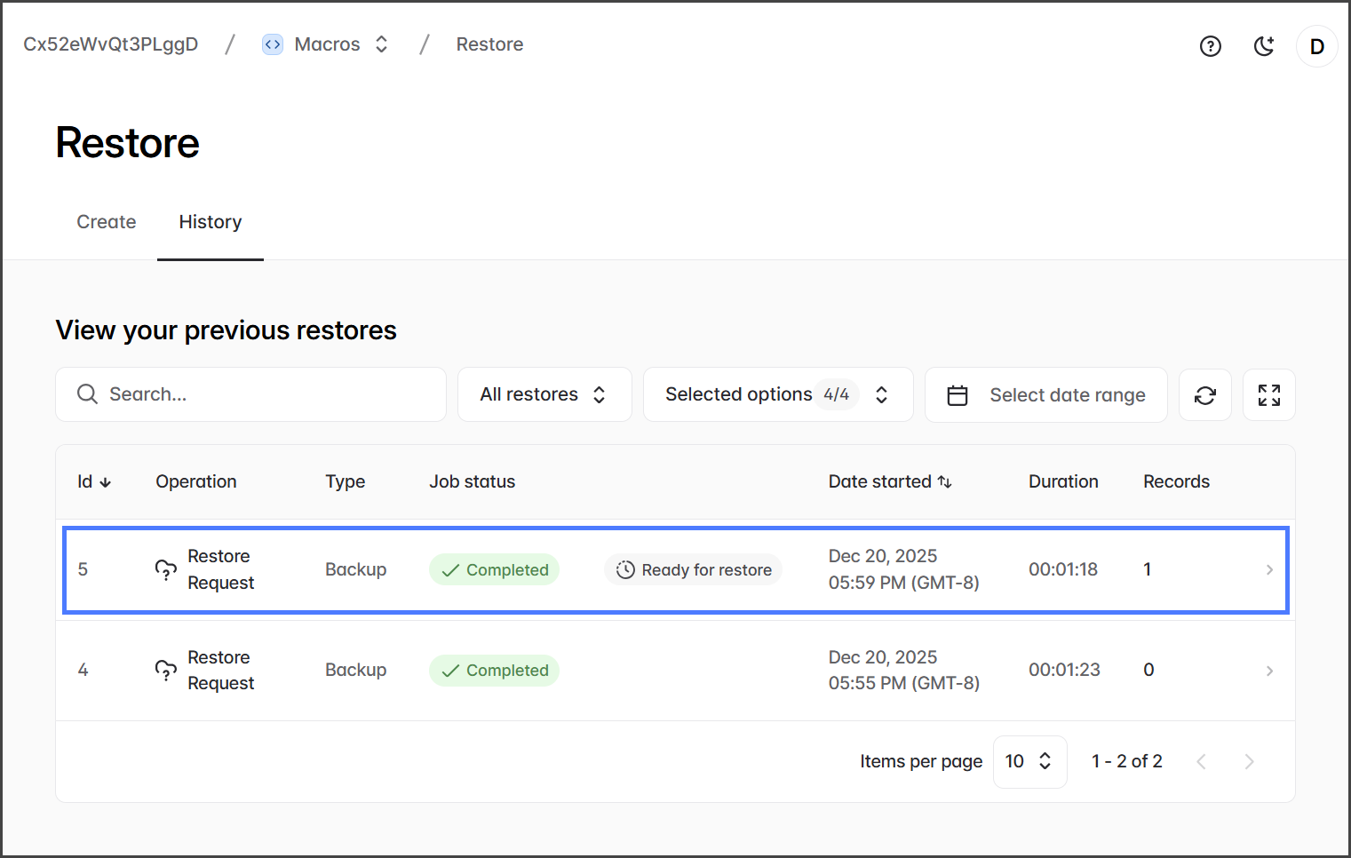The width and height of the screenshot is (1351, 858).
Task: Switch to the Create tab
Action: 107,222
